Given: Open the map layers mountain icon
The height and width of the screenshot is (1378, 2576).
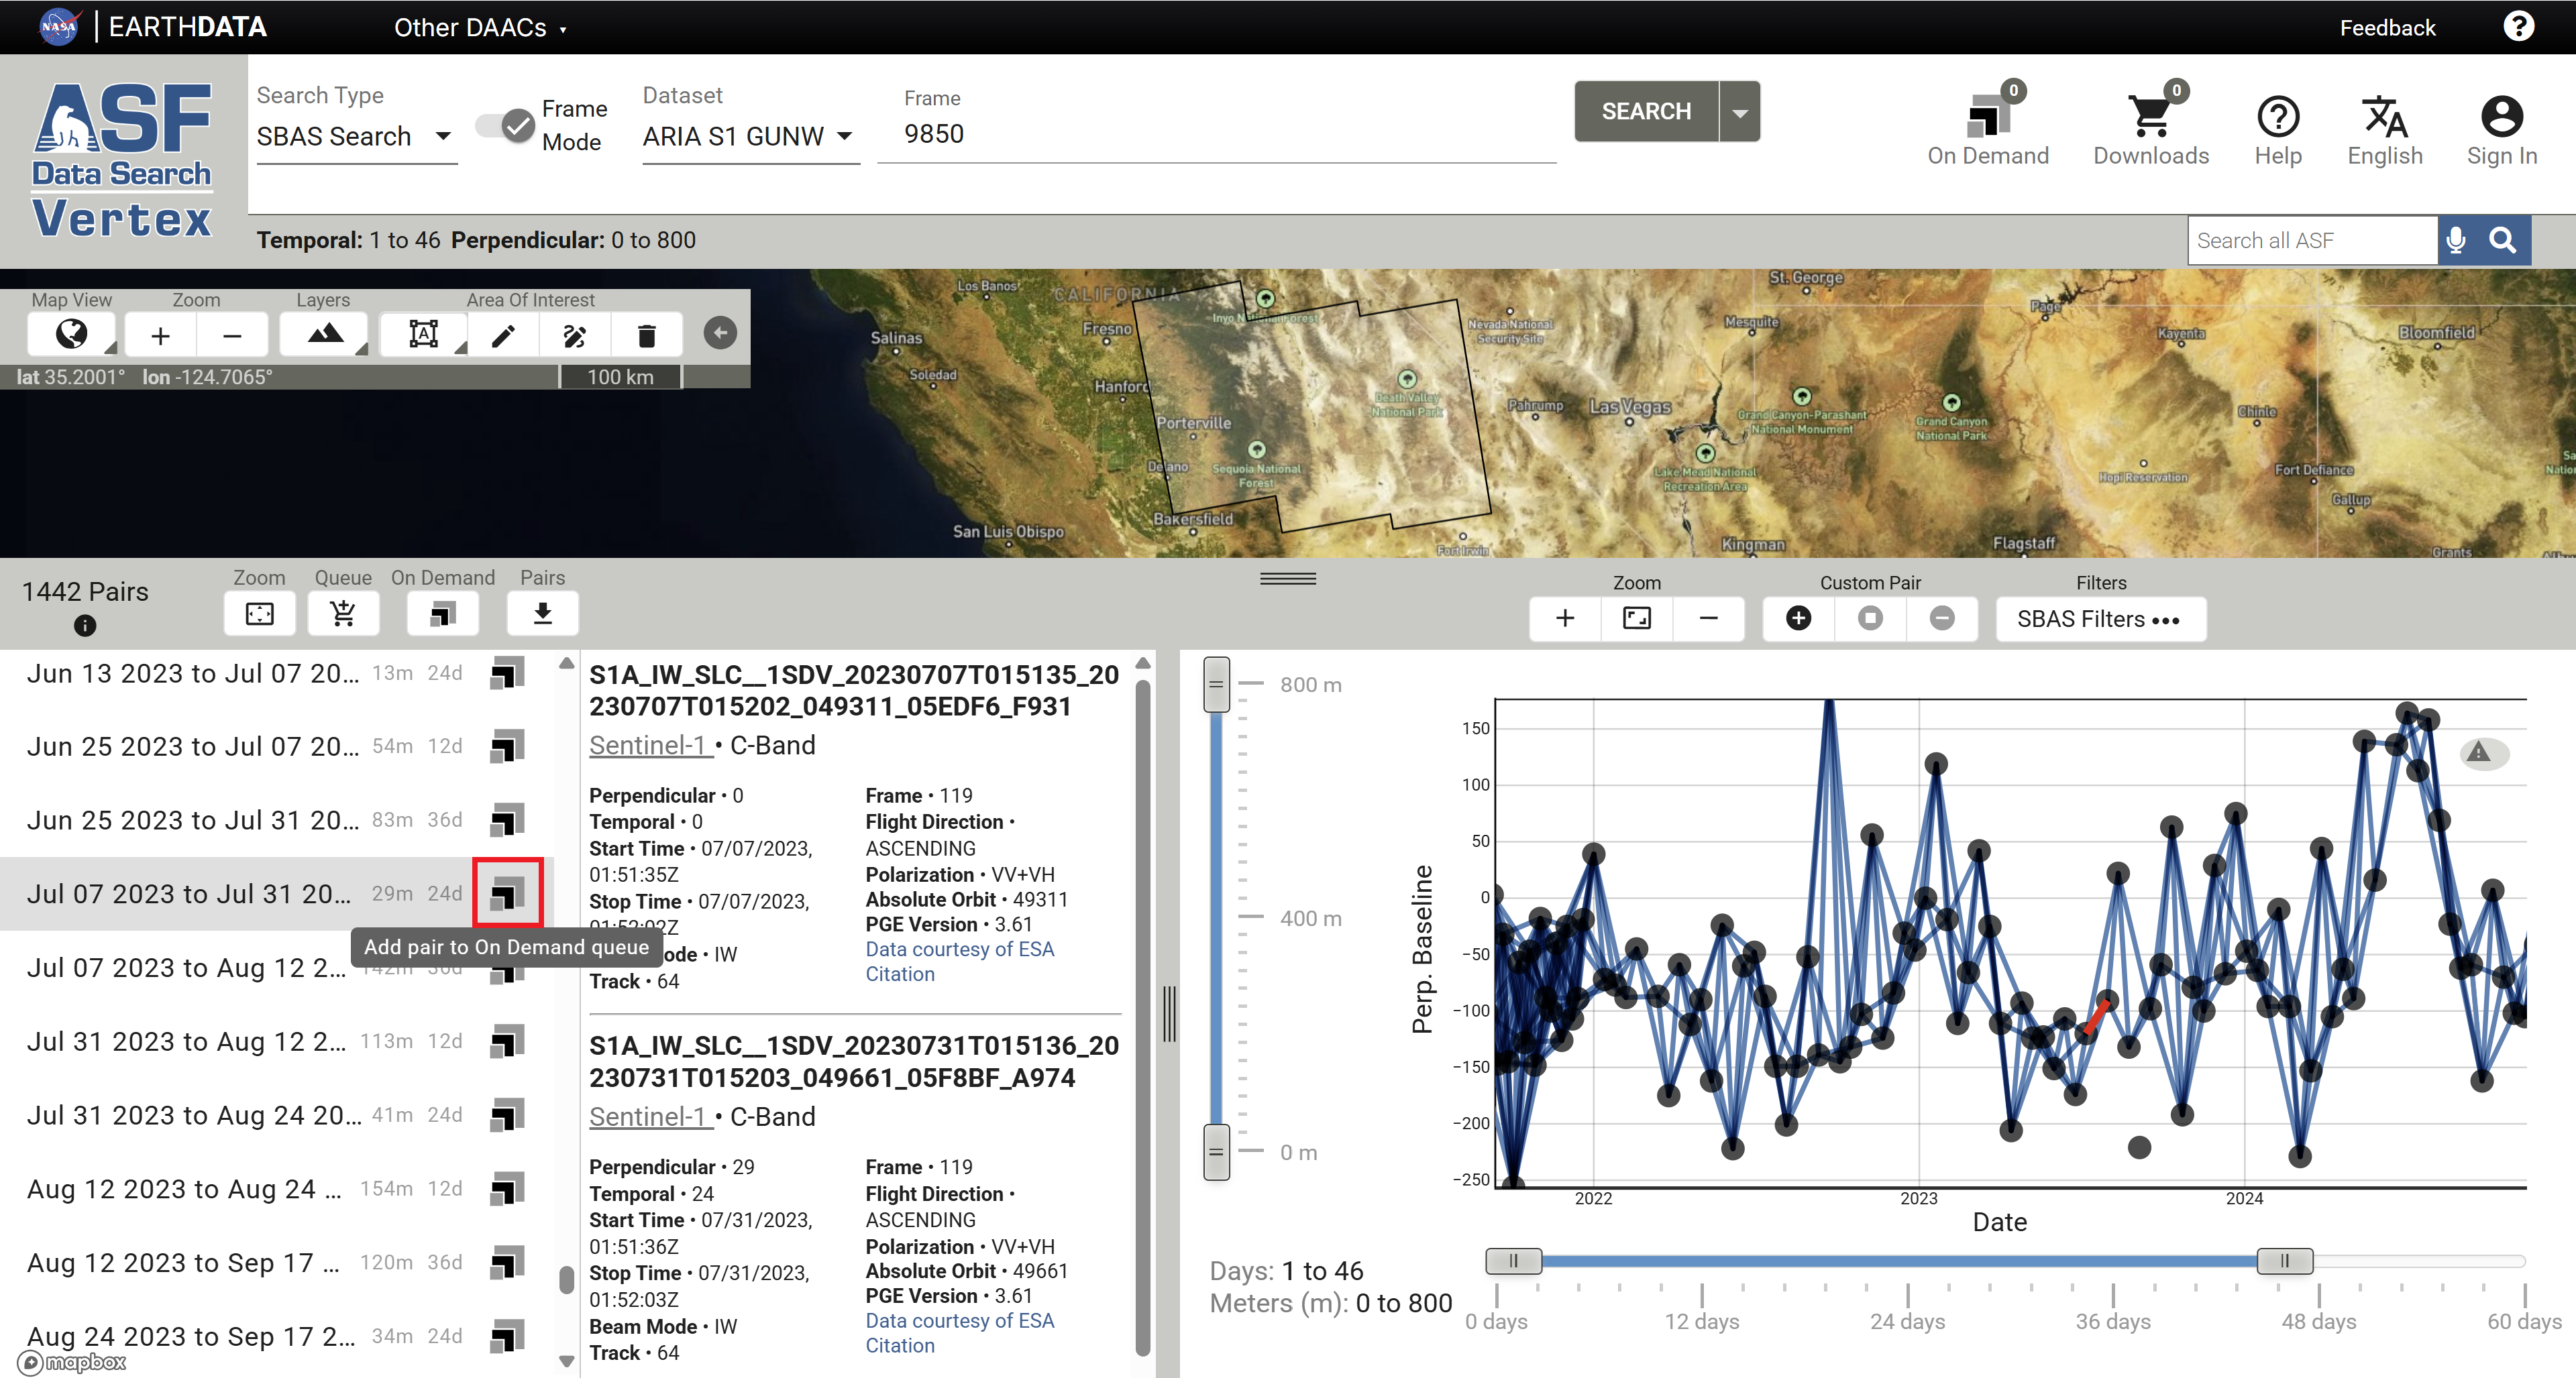Looking at the screenshot, I should (324, 335).
